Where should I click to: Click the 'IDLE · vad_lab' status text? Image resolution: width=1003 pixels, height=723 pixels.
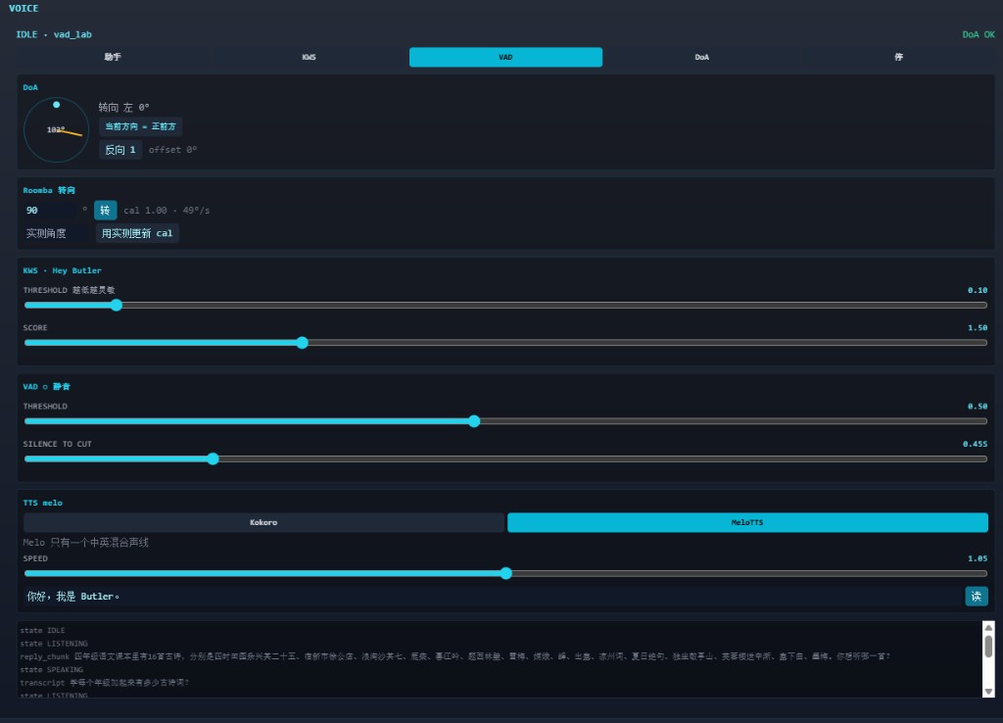click(x=54, y=34)
